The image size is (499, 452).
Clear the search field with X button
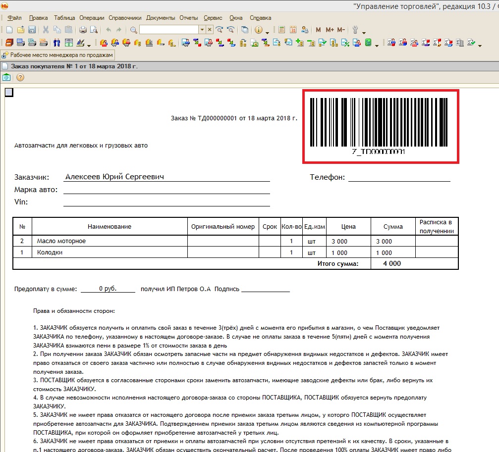pyautogui.click(x=210, y=30)
